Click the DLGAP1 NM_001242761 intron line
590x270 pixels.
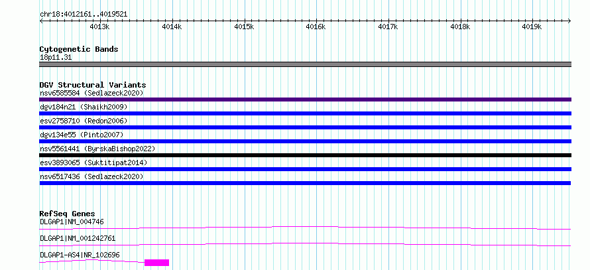pos(305,243)
